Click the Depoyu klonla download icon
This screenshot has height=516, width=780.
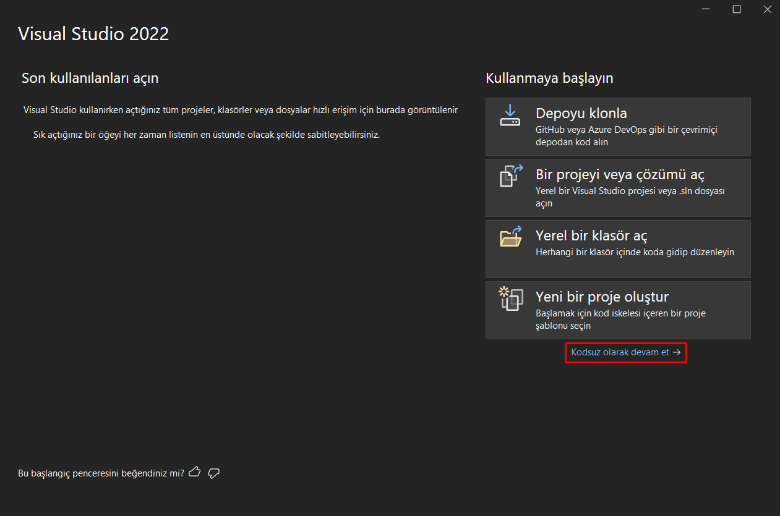pyautogui.click(x=510, y=115)
